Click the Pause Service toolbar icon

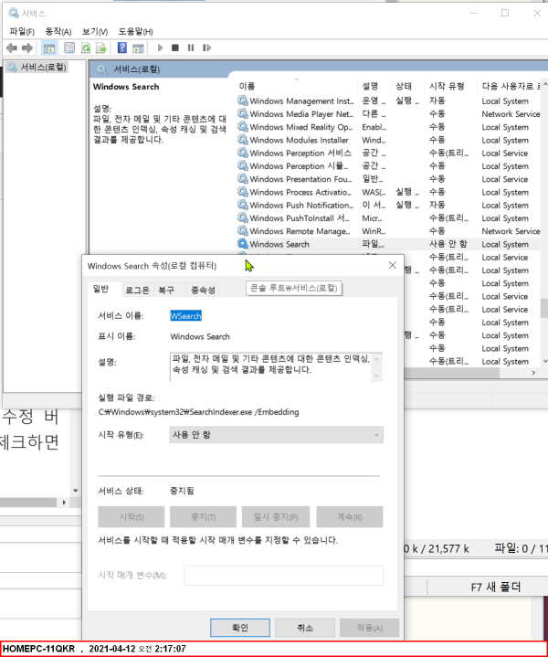[191, 48]
